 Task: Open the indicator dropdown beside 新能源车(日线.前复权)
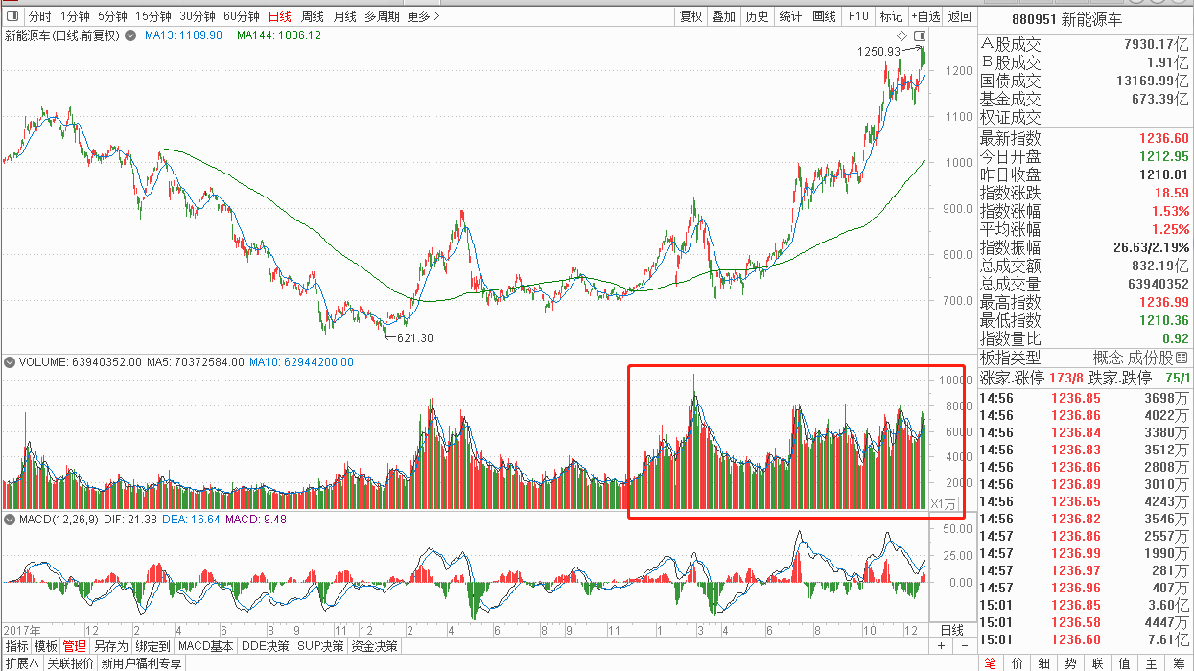click(x=131, y=35)
